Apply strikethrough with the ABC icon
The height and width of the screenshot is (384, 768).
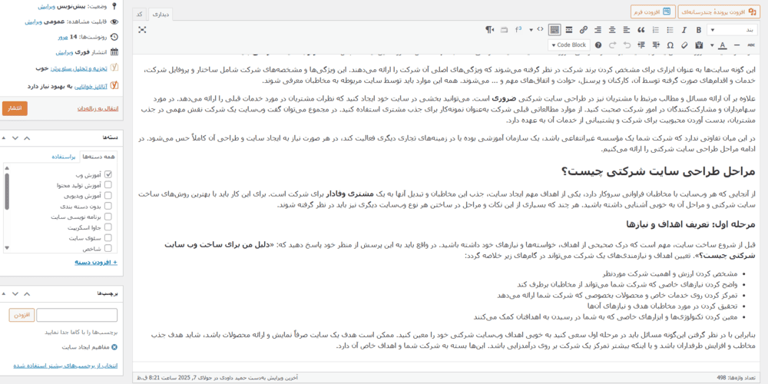(x=751, y=45)
